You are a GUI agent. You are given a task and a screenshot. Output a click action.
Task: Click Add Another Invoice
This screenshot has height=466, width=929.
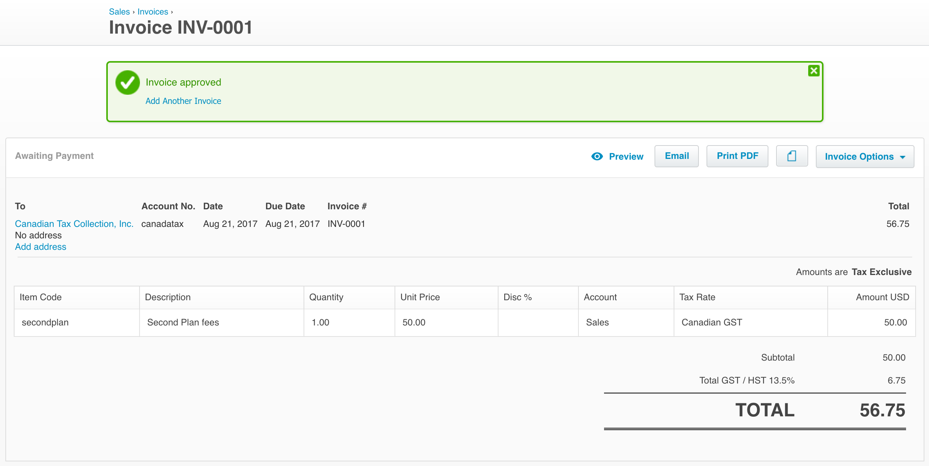point(184,100)
